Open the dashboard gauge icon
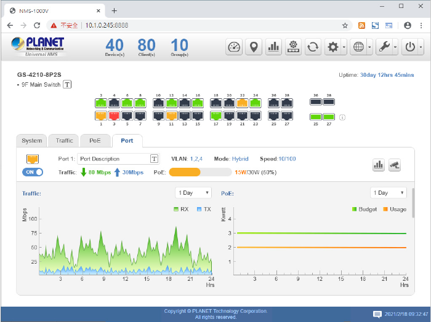The width and height of the screenshot is (431, 322). click(x=234, y=47)
